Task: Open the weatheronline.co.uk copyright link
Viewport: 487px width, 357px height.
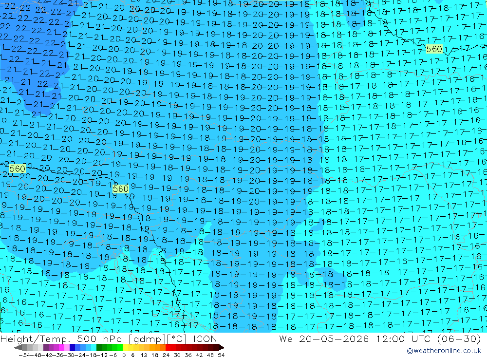Action: point(444,351)
